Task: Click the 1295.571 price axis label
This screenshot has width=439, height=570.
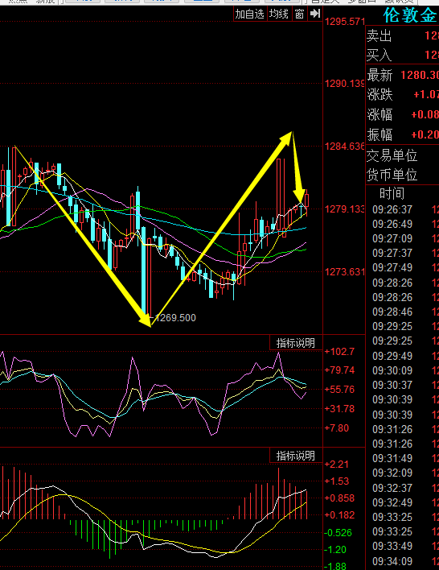Action: (345, 22)
